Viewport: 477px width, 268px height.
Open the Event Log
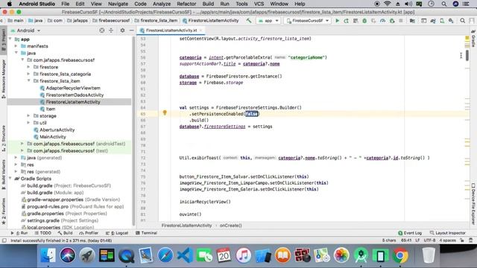(x=410, y=233)
